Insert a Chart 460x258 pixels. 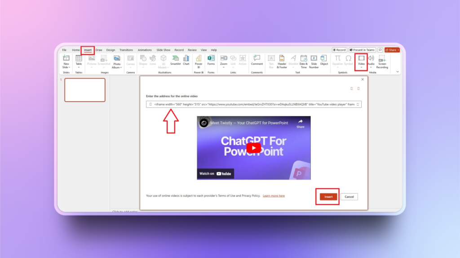pyautogui.click(x=186, y=60)
